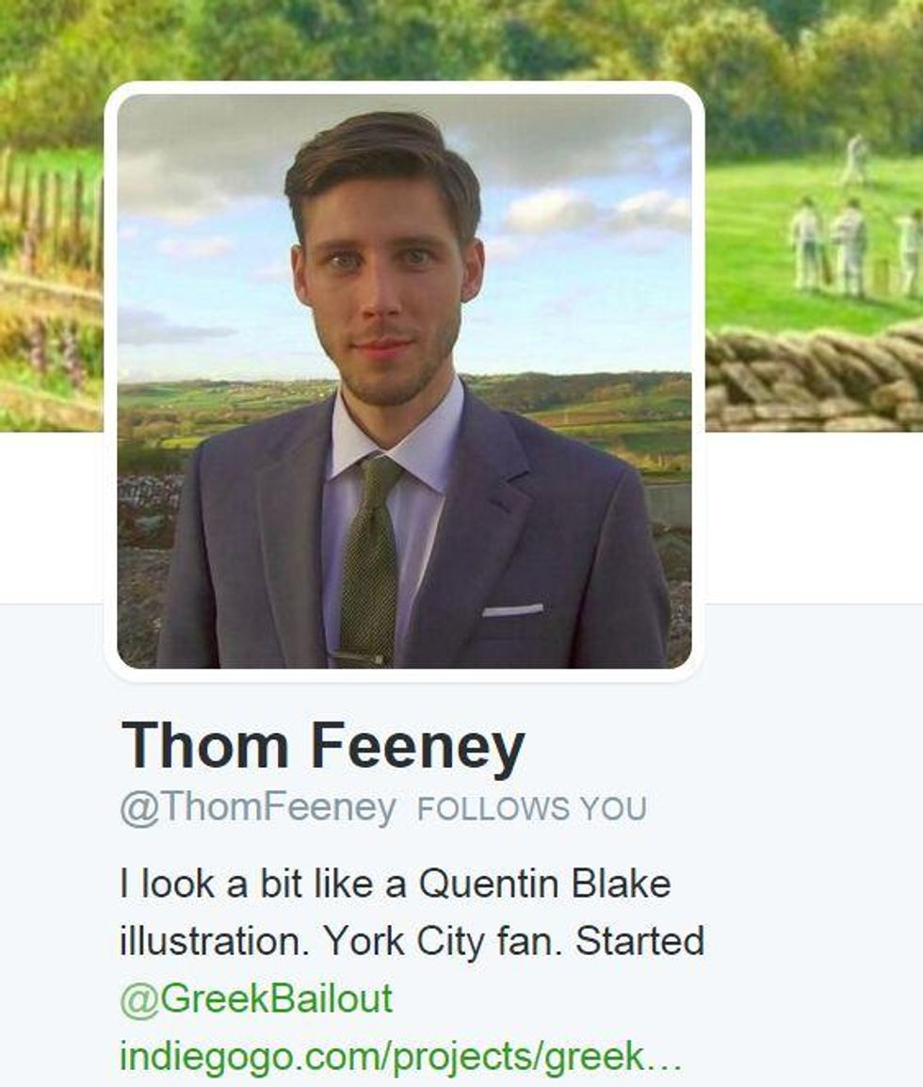The height and width of the screenshot is (1087, 923).
Task: Click the display name Thom Feeney
Action: pos(323,745)
